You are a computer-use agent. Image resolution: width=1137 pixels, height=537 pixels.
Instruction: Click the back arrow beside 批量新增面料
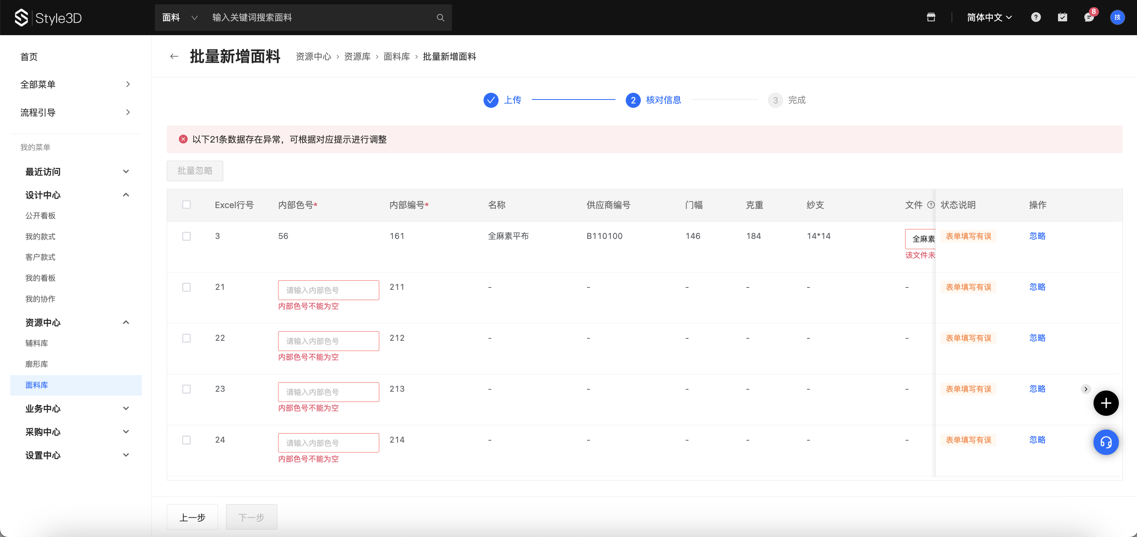click(174, 56)
